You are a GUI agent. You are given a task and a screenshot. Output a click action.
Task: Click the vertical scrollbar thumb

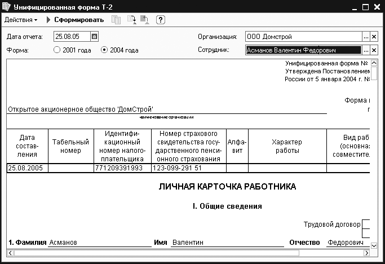(374, 73)
